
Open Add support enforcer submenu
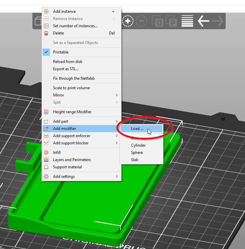[82, 136]
